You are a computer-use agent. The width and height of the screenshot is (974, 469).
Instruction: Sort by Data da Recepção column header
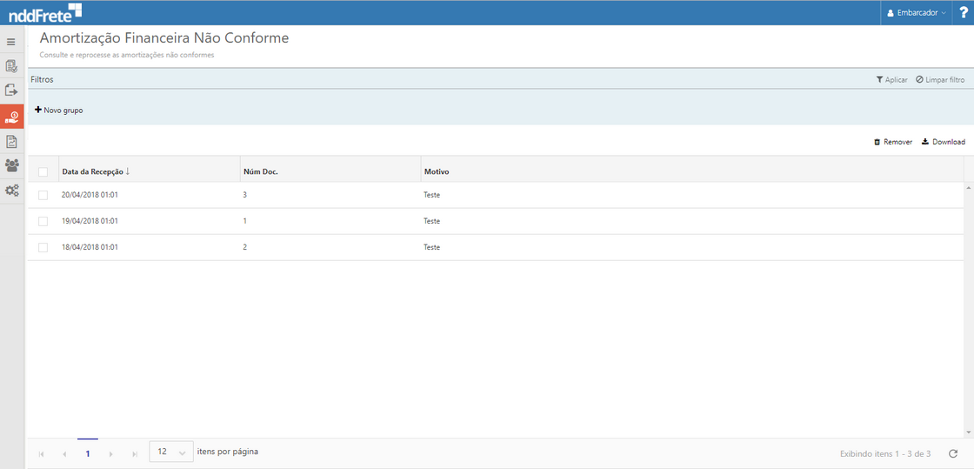[93, 171]
